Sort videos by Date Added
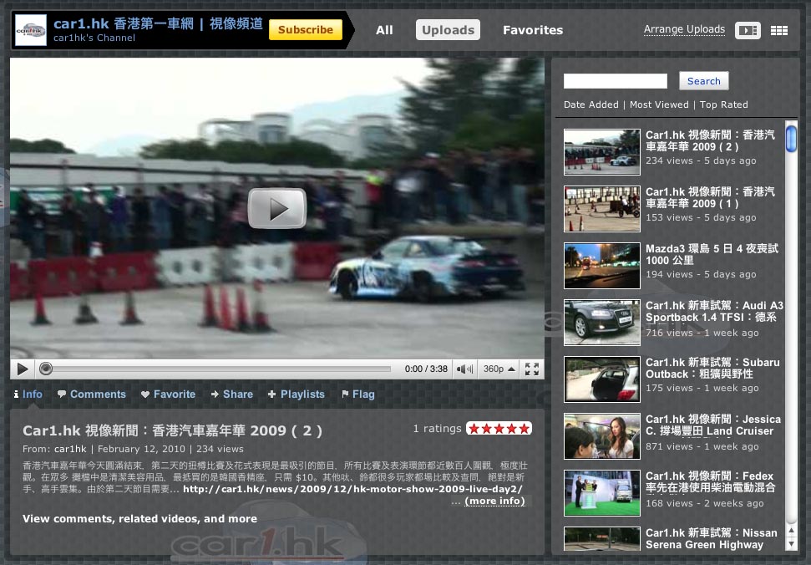 (591, 104)
